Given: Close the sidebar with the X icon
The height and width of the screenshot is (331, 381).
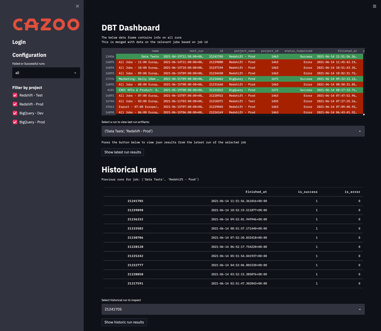Looking at the screenshot, I should (x=77, y=6).
